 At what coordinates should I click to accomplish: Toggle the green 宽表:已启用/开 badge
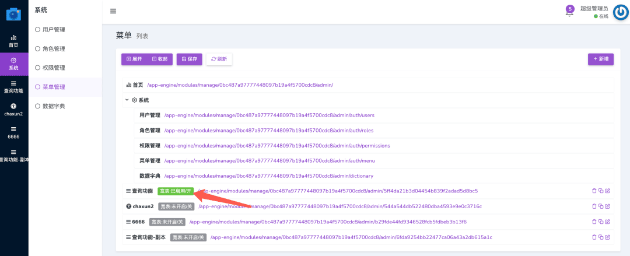[x=176, y=191]
